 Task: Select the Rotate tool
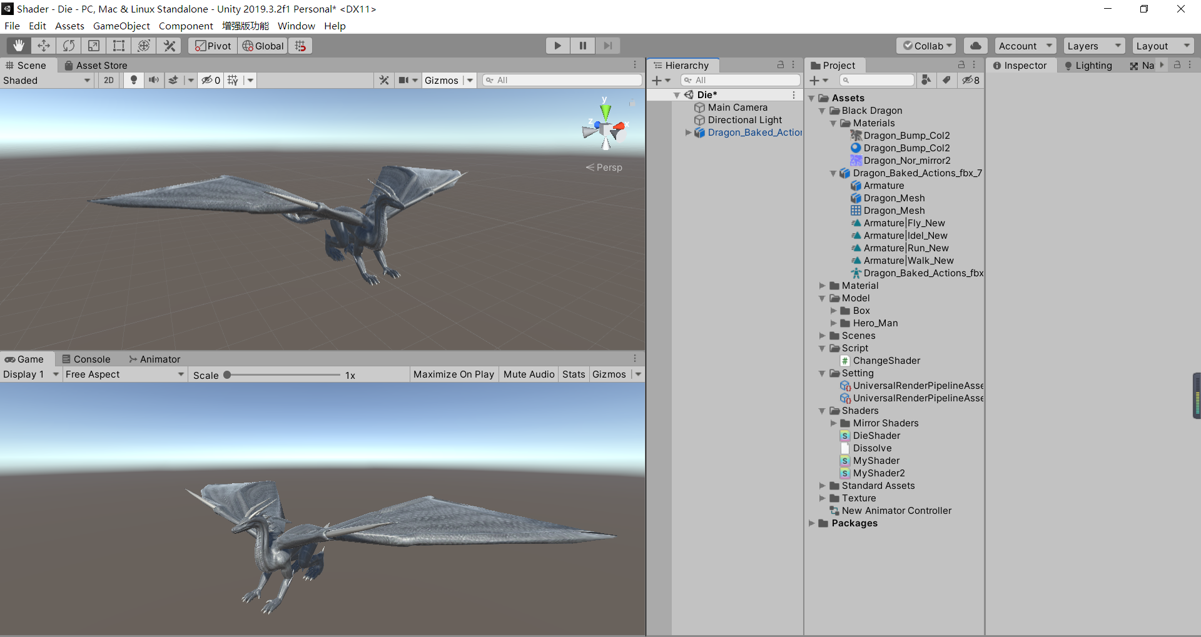pyautogui.click(x=68, y=45)
